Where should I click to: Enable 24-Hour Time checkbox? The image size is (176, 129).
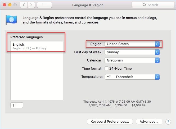106,68
